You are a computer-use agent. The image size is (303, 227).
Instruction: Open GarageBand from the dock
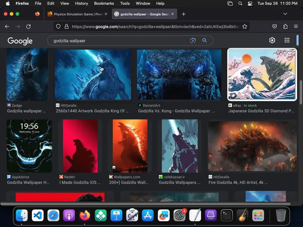[242, 215]
